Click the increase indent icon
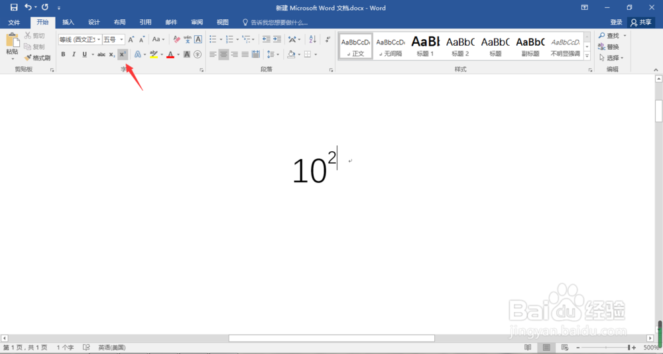 click(277, 39)
